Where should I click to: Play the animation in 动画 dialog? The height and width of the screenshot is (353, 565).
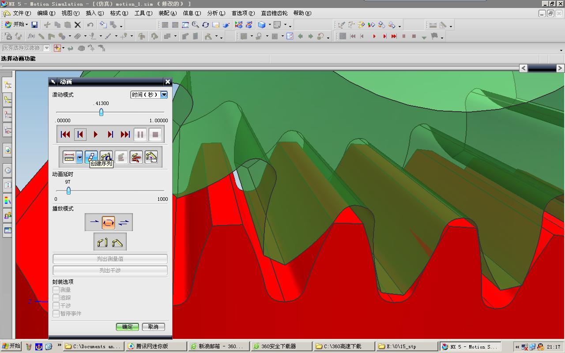coord(95,135)
